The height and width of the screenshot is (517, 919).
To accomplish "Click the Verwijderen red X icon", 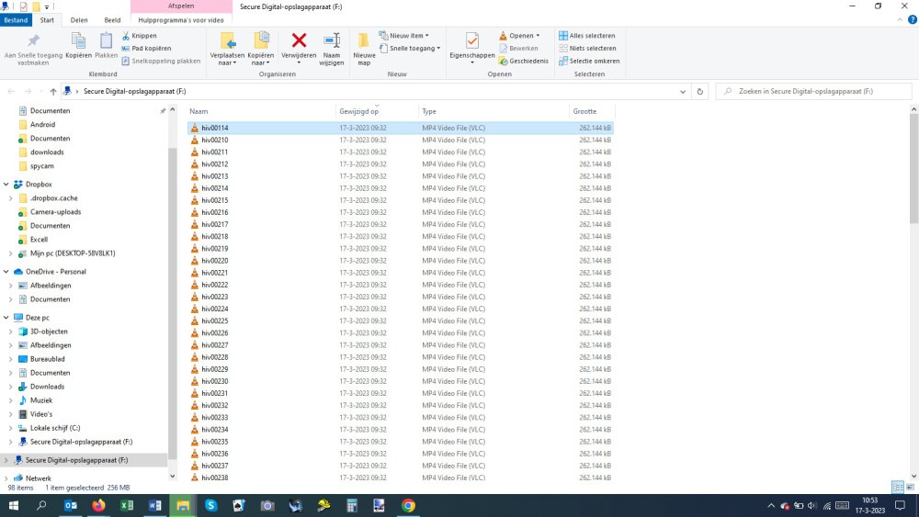I will (x=299, y=40).
